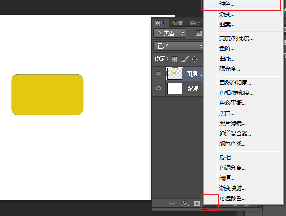Screen dimensions: 286x216
Task: Select 渐变映射... adjustment
Action: pos(232,188)
